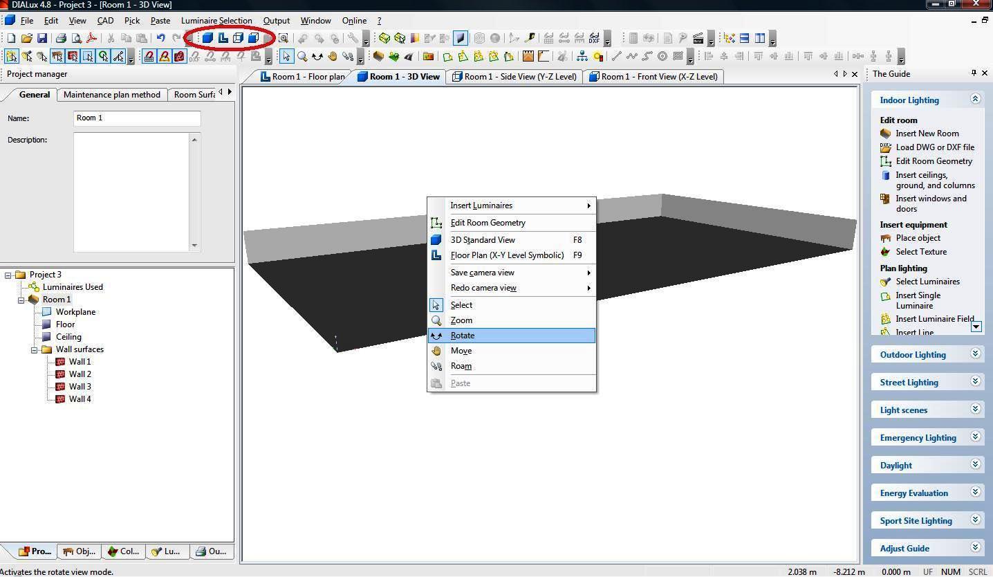Image resolution: width=993 pixels, height=577 pixels.
Task: Collapse the Project 3 tree node
Action: (x=8, y=275)
